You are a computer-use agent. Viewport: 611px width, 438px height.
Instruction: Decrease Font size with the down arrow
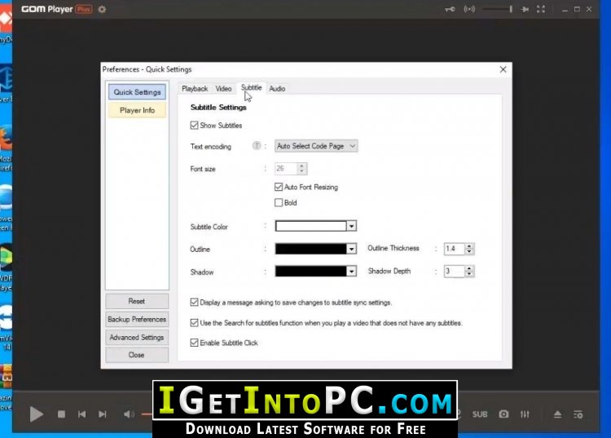coord(302,171)
